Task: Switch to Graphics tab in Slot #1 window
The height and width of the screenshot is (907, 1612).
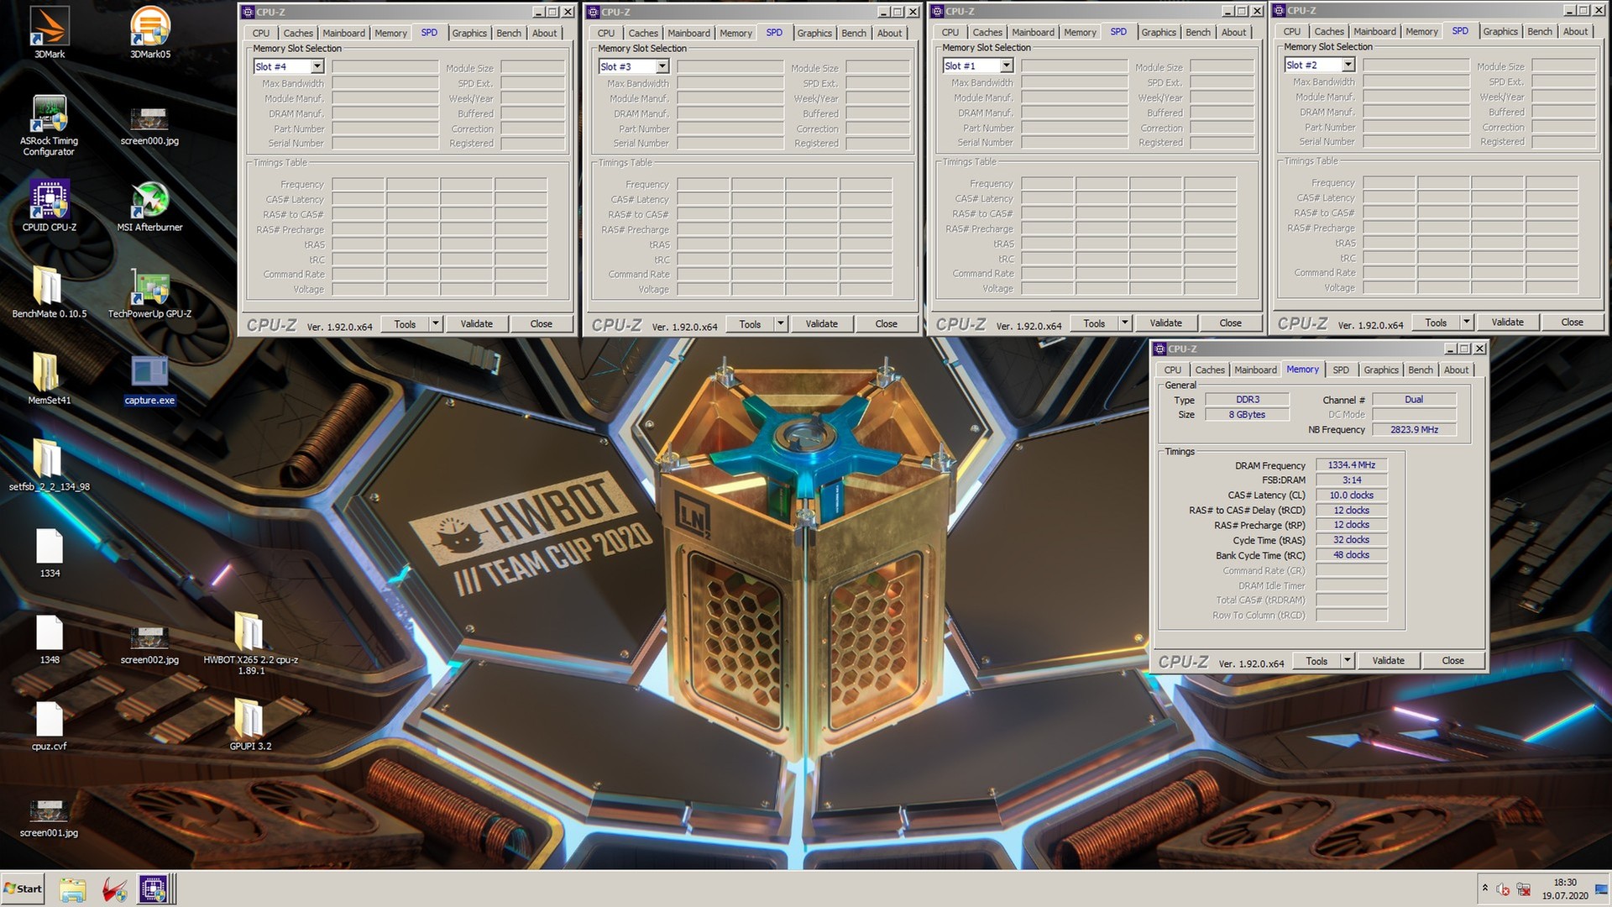Action: [1159, 32]
